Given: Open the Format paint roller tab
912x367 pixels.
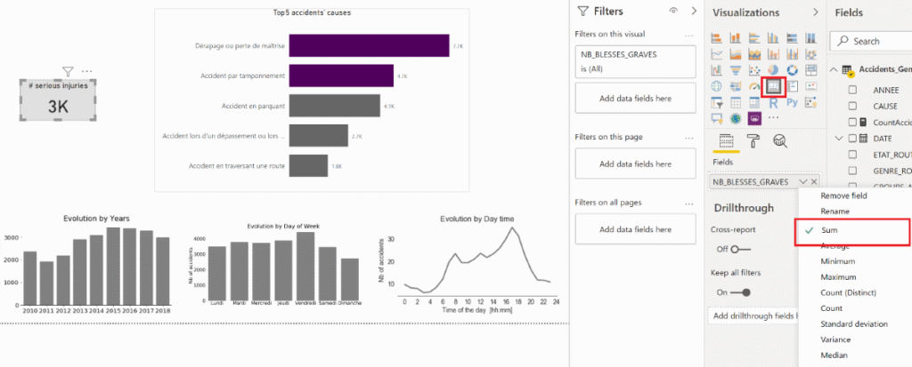Looking at the screenshot, I should [x=753, y=140].
